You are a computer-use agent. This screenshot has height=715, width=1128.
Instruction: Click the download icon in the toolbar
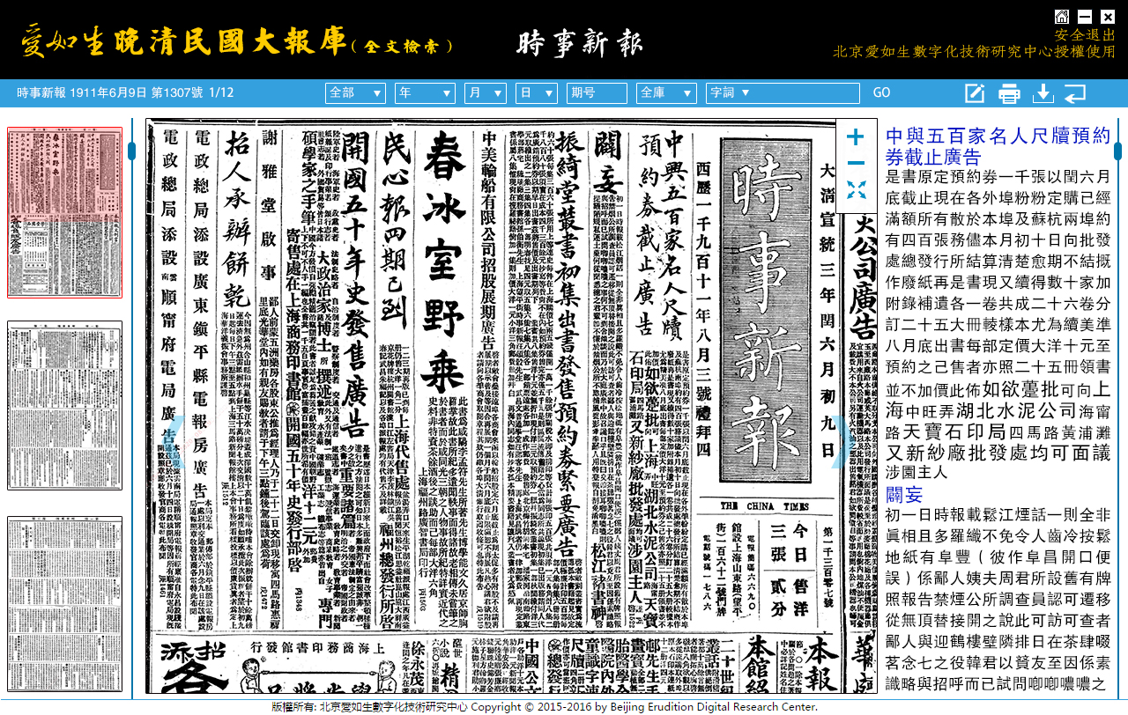click(1043, 92)
